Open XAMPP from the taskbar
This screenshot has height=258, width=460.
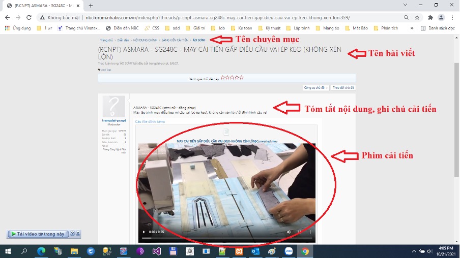[x=239, y=251]
